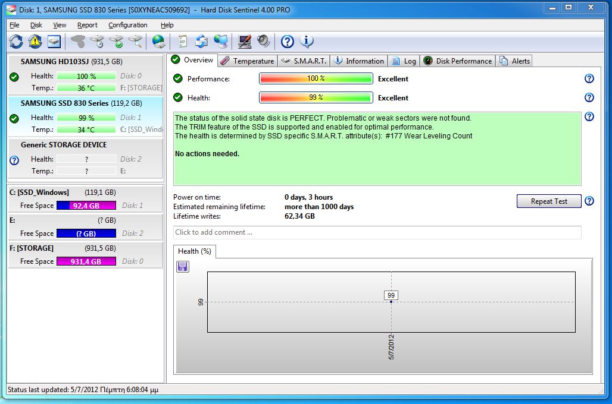Image resolution: width=612 pixels, height=404 pixels.
Task: Click the yellow warning refresh toolbar icon
Action: click(x=35, y=42)
